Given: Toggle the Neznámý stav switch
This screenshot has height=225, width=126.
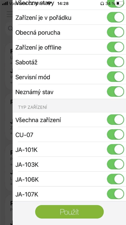Looking at the screenshot, I should (115, 91).
